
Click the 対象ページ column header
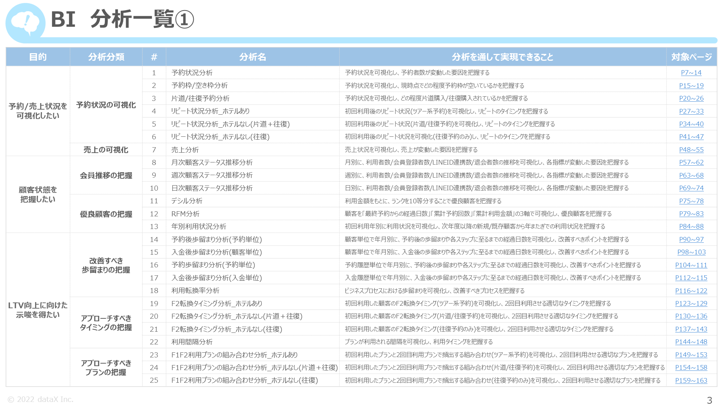(x=692, y=57)
